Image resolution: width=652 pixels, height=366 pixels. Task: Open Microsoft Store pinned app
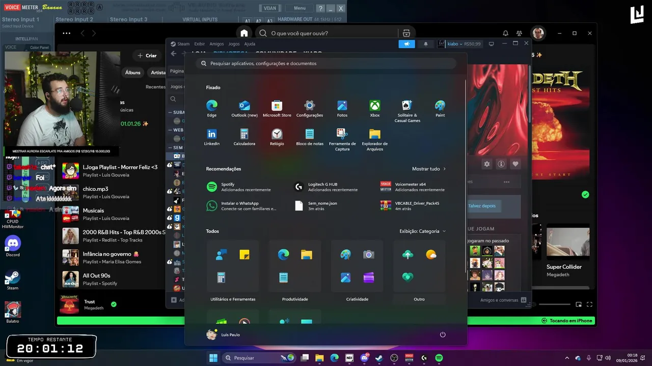click(x=277, y=108)
